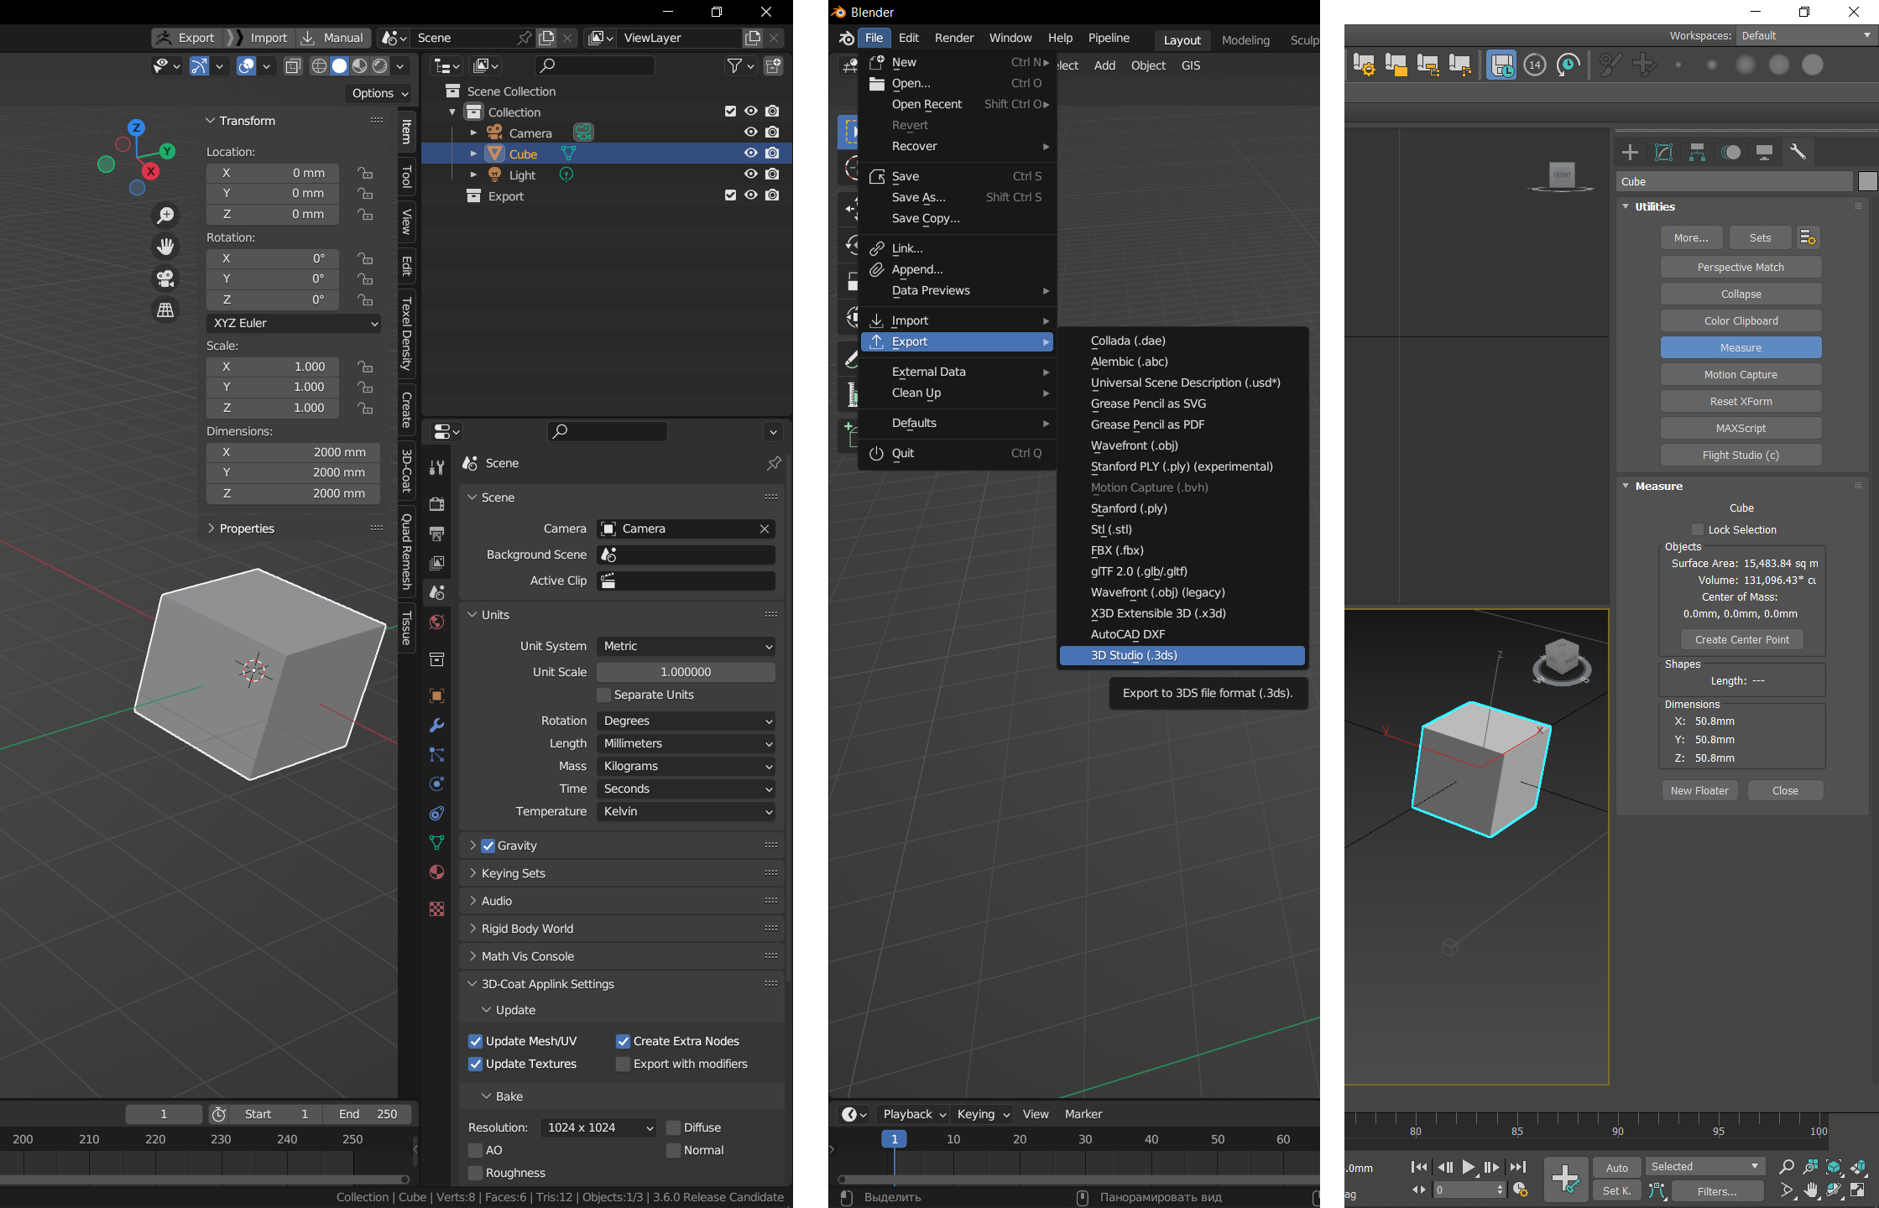Open the Rotation dropdown showing Degrees
Image resolution: width=1879 pixels, height=1208 pixels.
686,721
